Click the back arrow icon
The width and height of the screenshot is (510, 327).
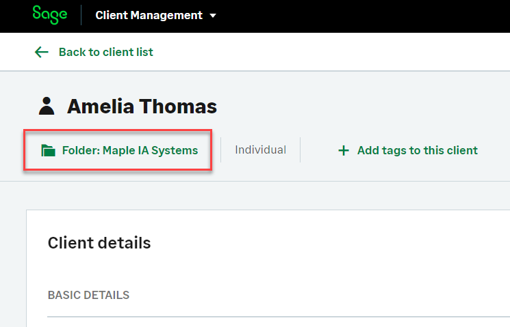coord(42,52)
